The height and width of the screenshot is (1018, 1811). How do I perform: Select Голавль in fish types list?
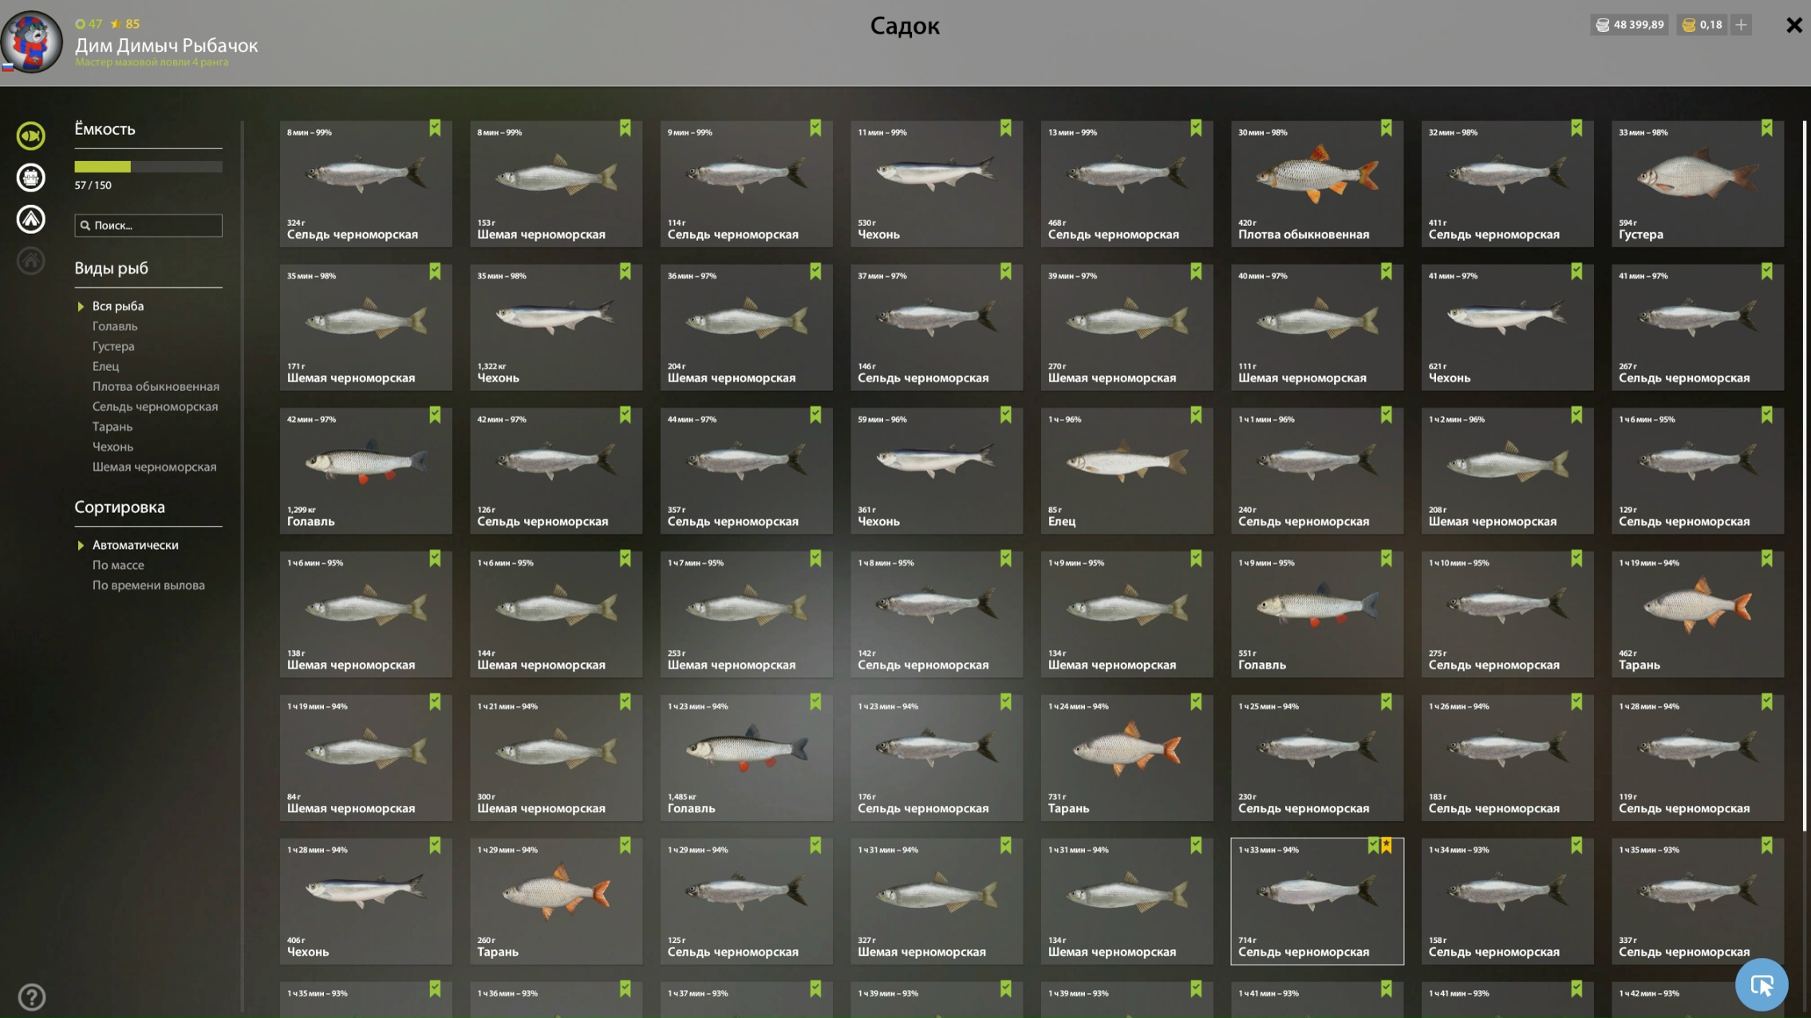click(115, 326)
